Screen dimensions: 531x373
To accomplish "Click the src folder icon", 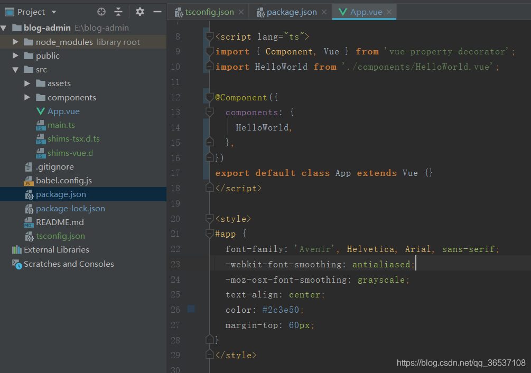I will (x=29, y=70).
